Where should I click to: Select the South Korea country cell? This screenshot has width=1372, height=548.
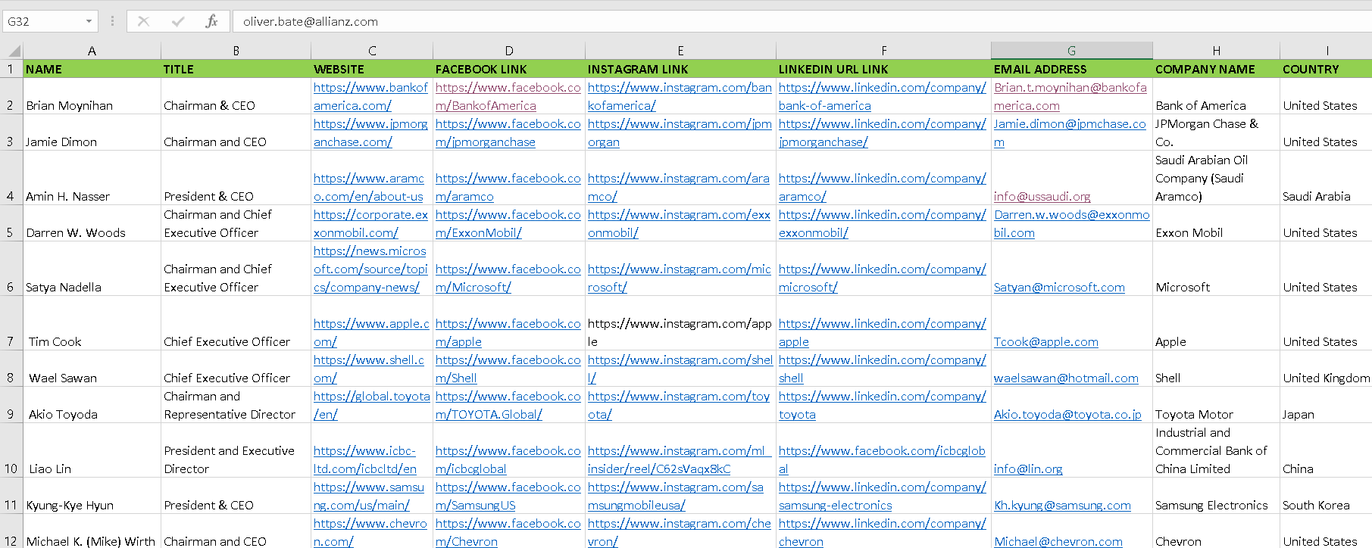pyautogui.click(x=1327, y=496)
